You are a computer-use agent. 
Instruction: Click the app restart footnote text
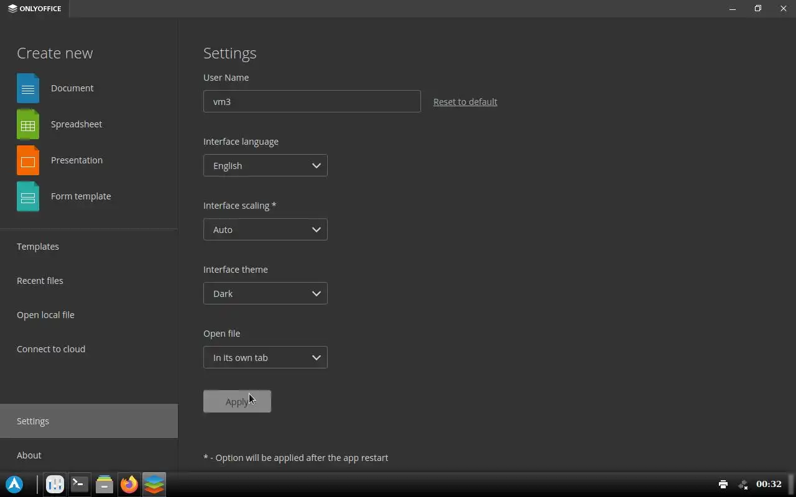coord(296,458)
